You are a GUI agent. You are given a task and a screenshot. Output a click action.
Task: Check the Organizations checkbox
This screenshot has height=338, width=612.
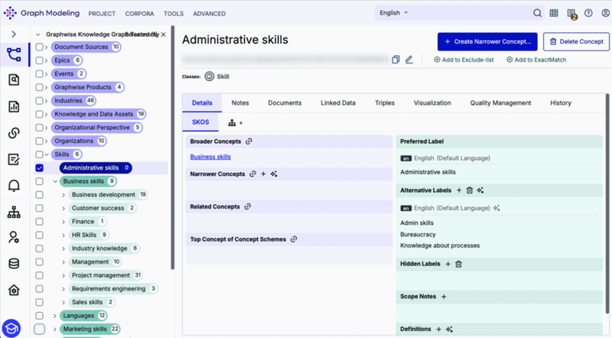click(x=40, y=141)
